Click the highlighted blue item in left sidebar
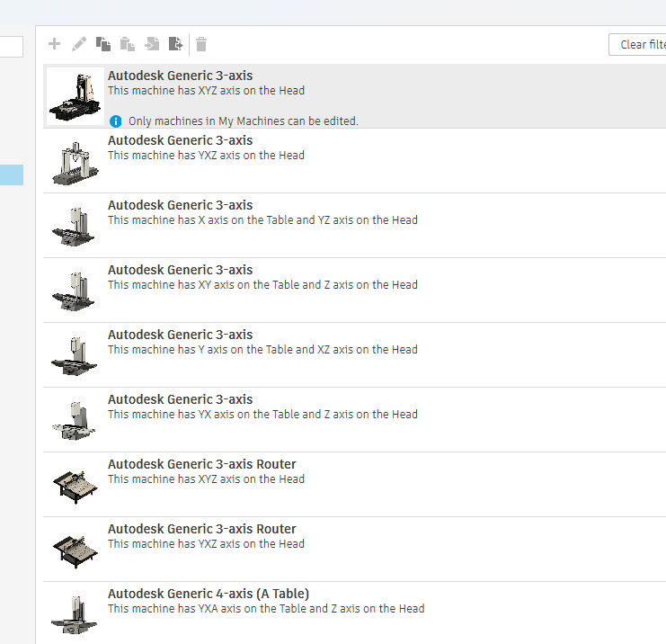The image size is (666, 644). [12, 174]
